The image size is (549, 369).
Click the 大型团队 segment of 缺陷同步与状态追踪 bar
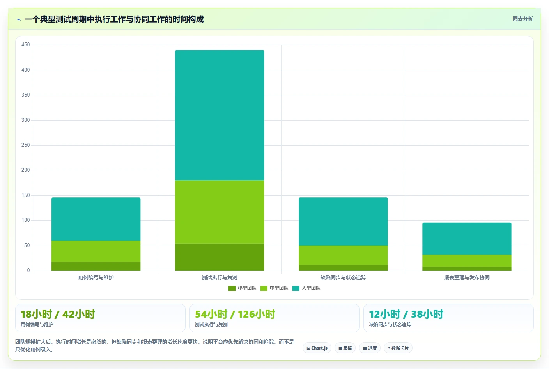click(x=343, y=221)
